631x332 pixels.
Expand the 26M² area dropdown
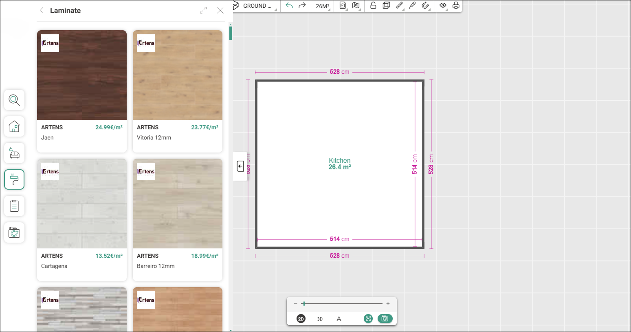click(x=323, y=6)
